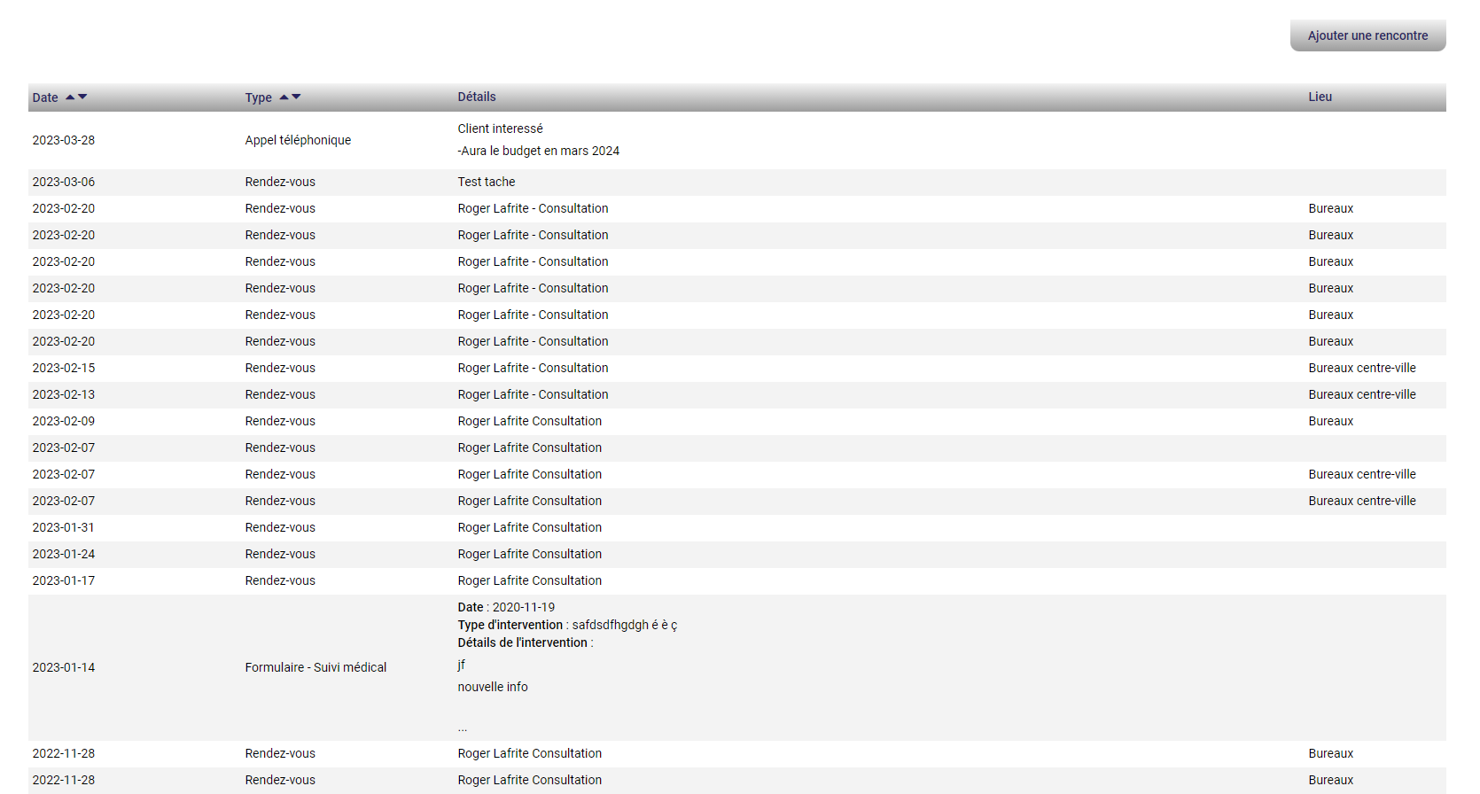The image size is (1480, 794).
Task: Click the Date column header
Action: [45, 97]
